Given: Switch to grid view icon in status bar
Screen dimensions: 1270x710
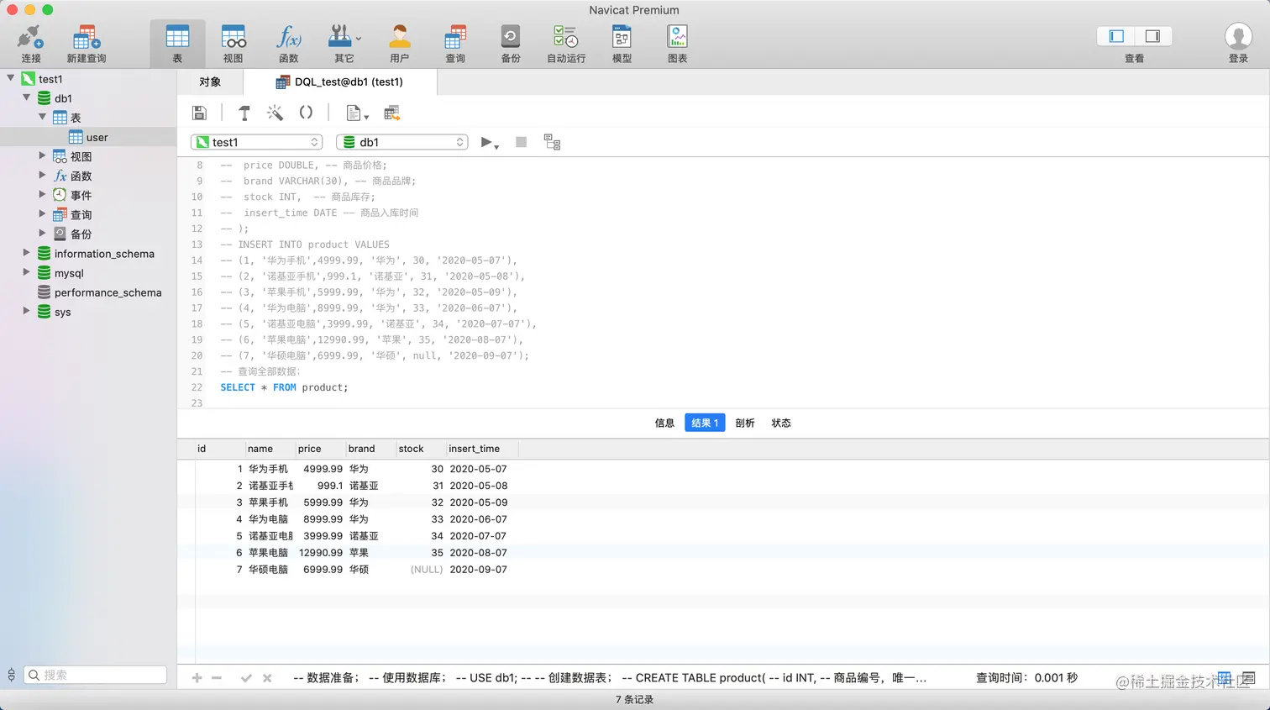Looking at the screenshot, I should coord(1225,678).
